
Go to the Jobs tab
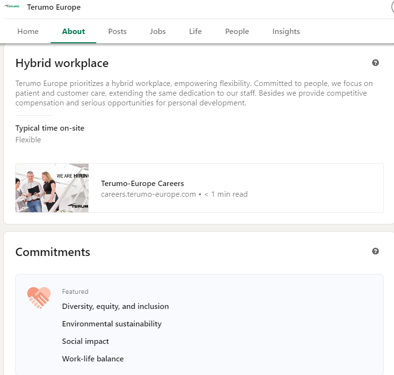158,32
